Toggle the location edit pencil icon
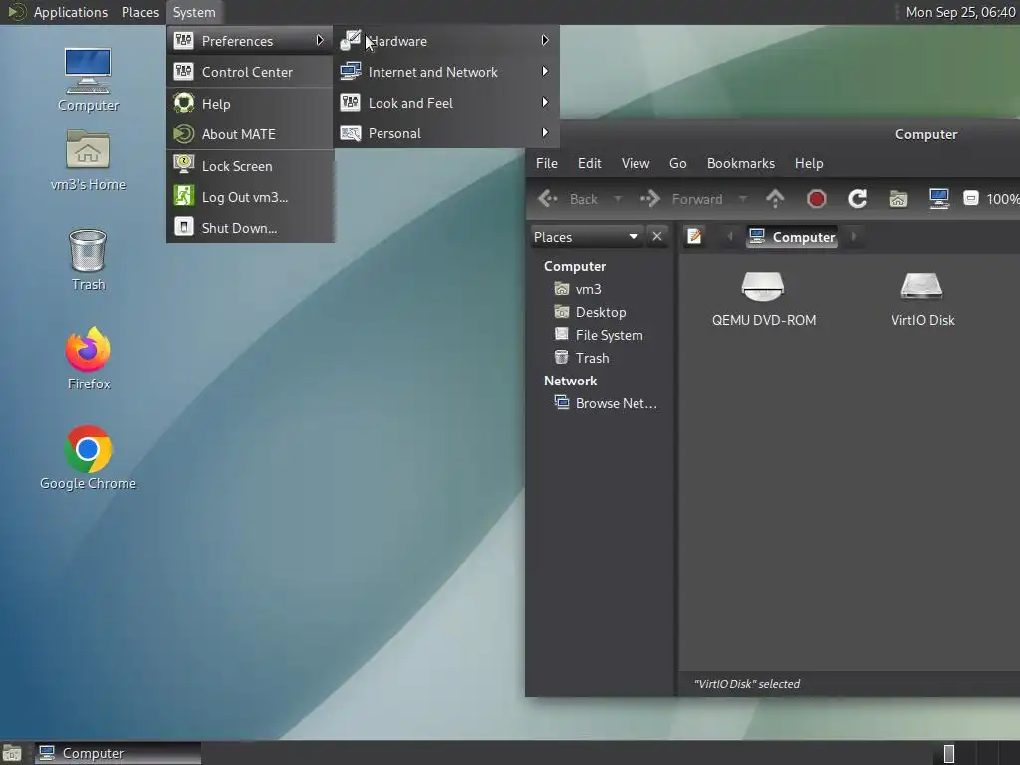 tap(694, 236)
